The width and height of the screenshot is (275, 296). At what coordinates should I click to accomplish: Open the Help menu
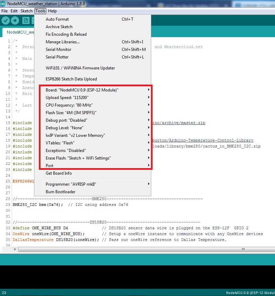52,11
